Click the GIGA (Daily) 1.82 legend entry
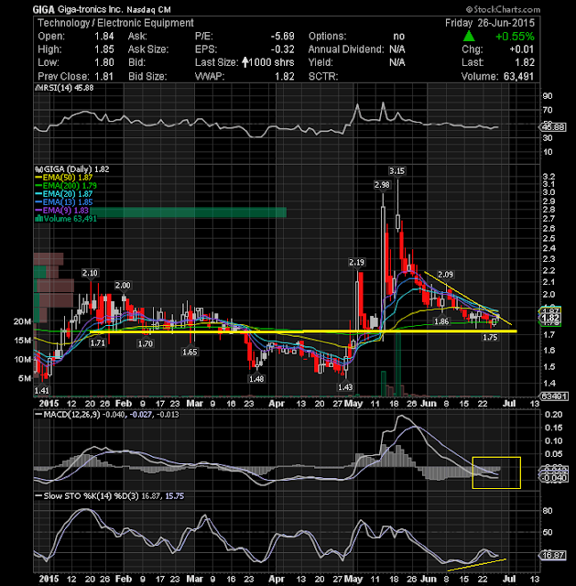Image resolution: width=576 pixels, height=586 pixels. pyautogui.click(x=72, y=169)
